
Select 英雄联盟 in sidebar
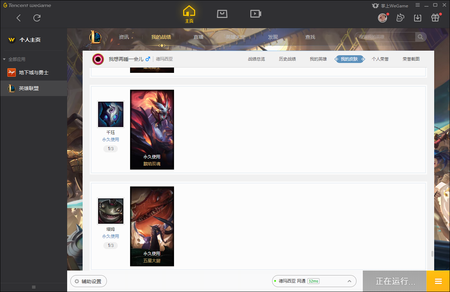33,88
